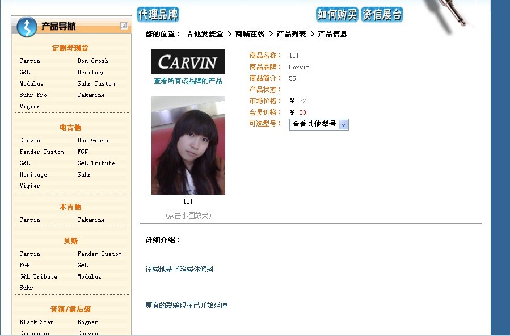Select Suhr under 贝斯
Screen dimensions: 510x336
(26, 288)
